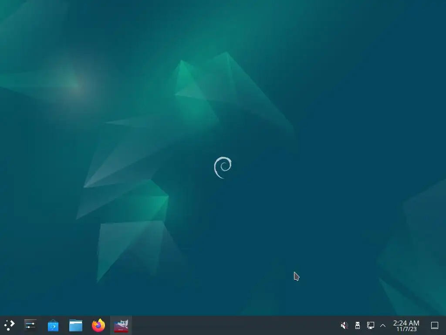Open the calendar from the 2:24 AM clock
Screen dimensions: 446x335
[406, 325]
